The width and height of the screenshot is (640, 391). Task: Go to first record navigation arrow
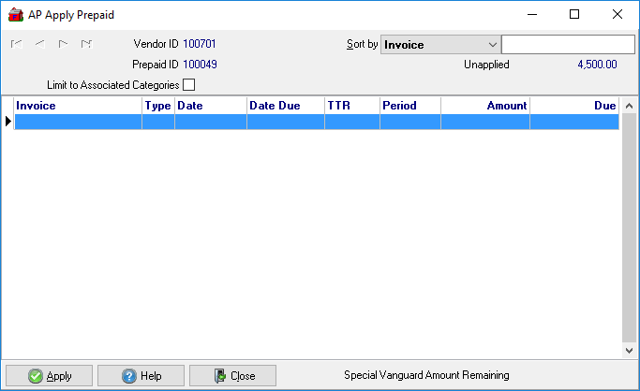click(x=16, y=44)
